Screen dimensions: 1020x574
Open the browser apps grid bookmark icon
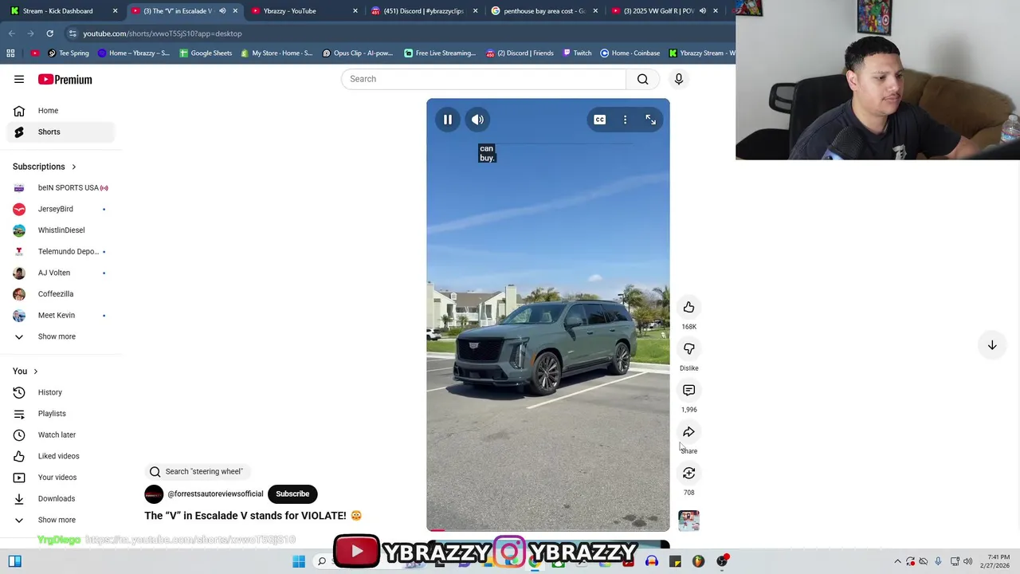[x=10, y=53]
